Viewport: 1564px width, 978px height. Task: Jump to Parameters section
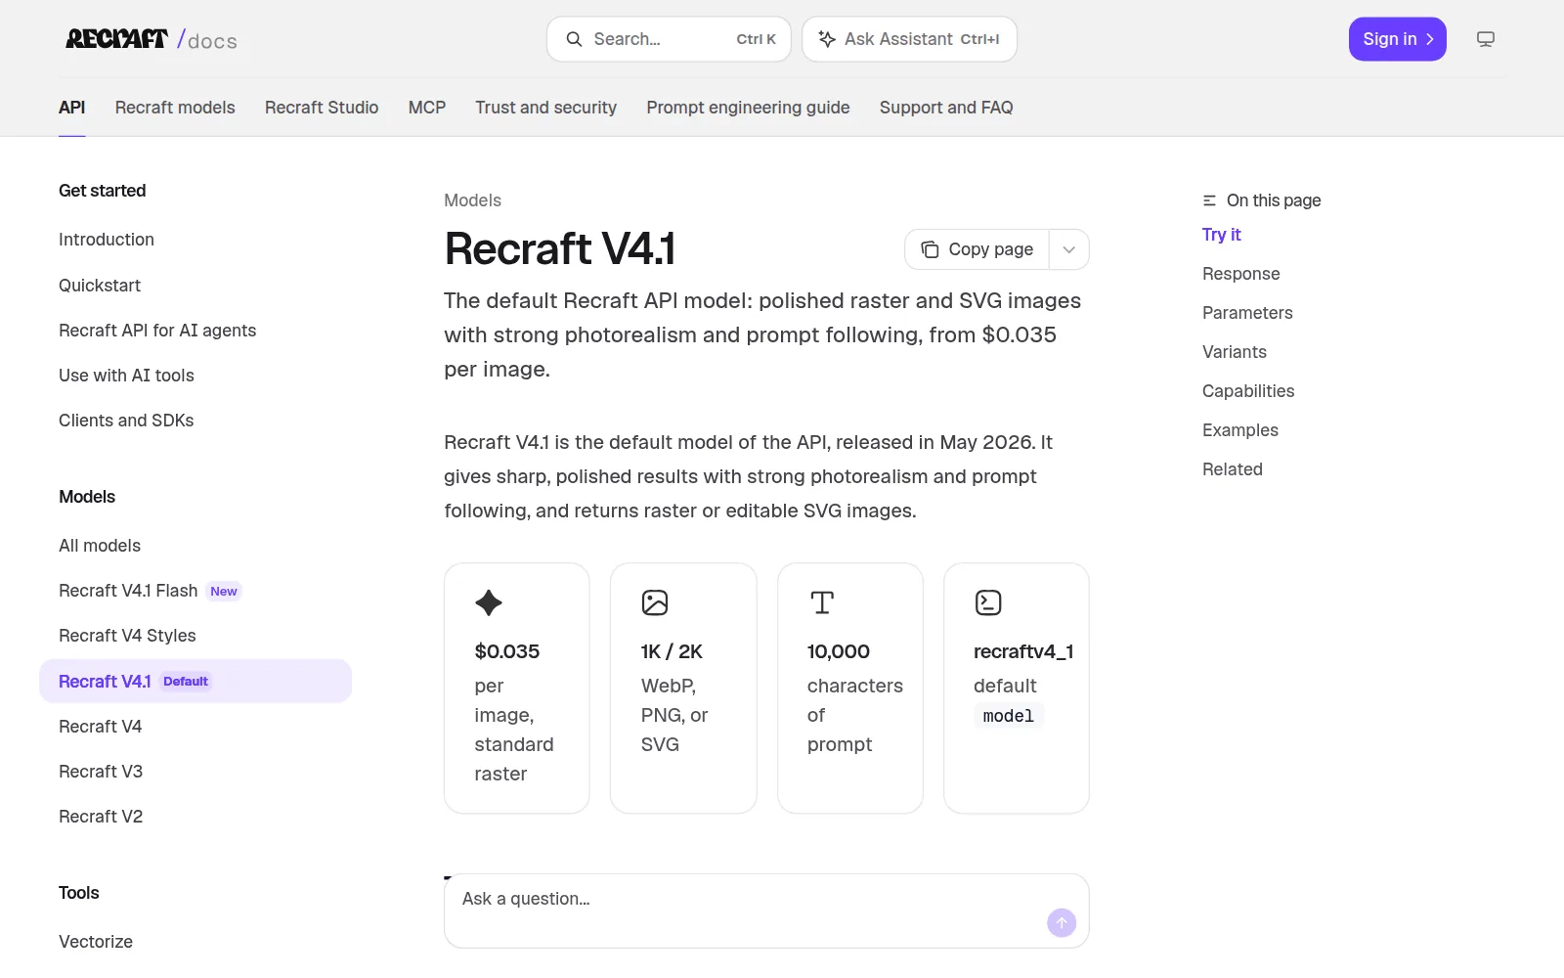tap(1247, 313)
